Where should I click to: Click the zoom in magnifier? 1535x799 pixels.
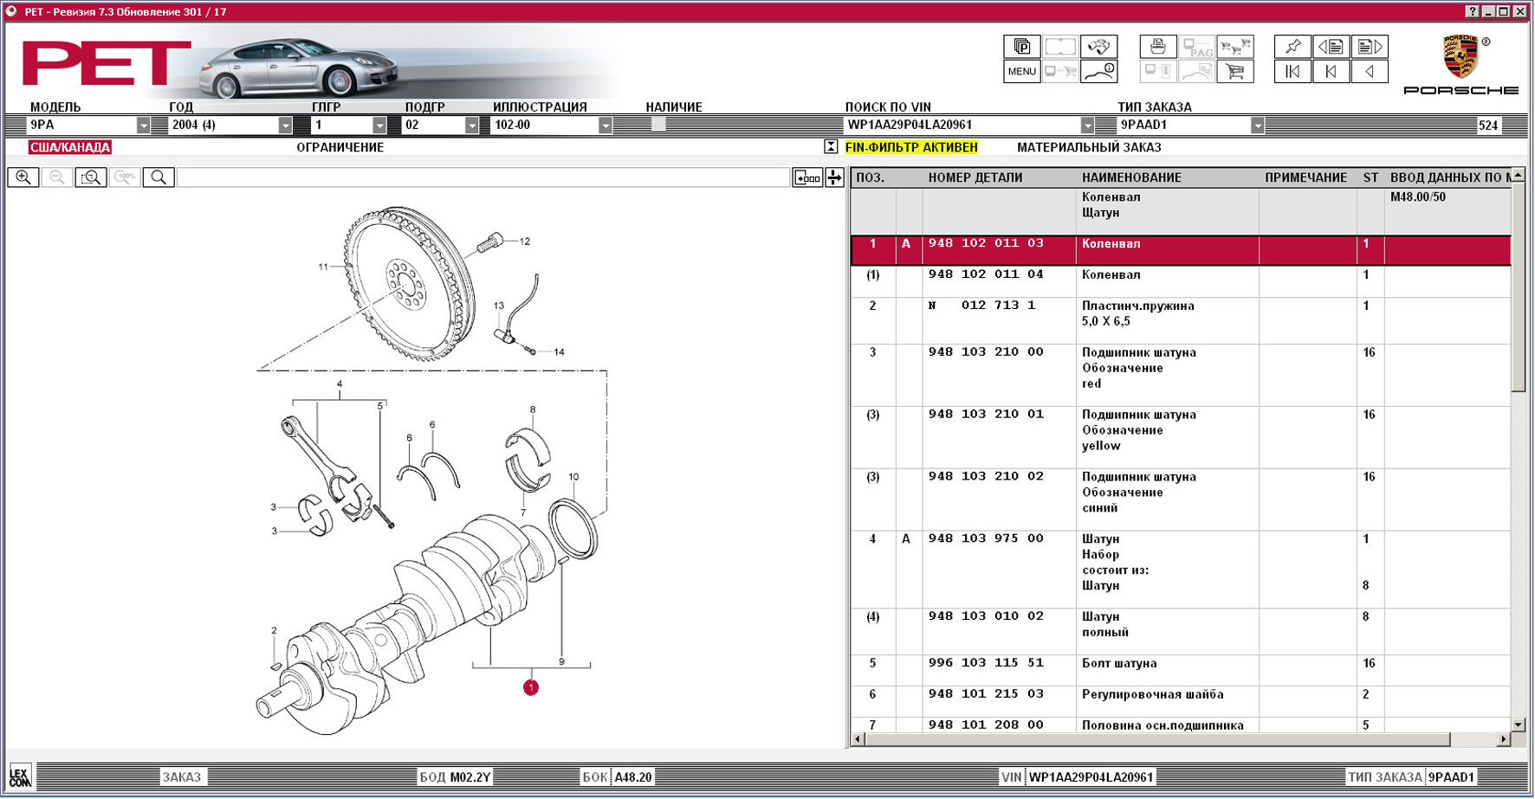click(23, 177)
